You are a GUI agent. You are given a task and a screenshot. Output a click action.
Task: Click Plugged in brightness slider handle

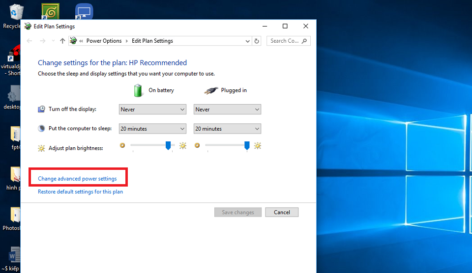tap(247, 145)
